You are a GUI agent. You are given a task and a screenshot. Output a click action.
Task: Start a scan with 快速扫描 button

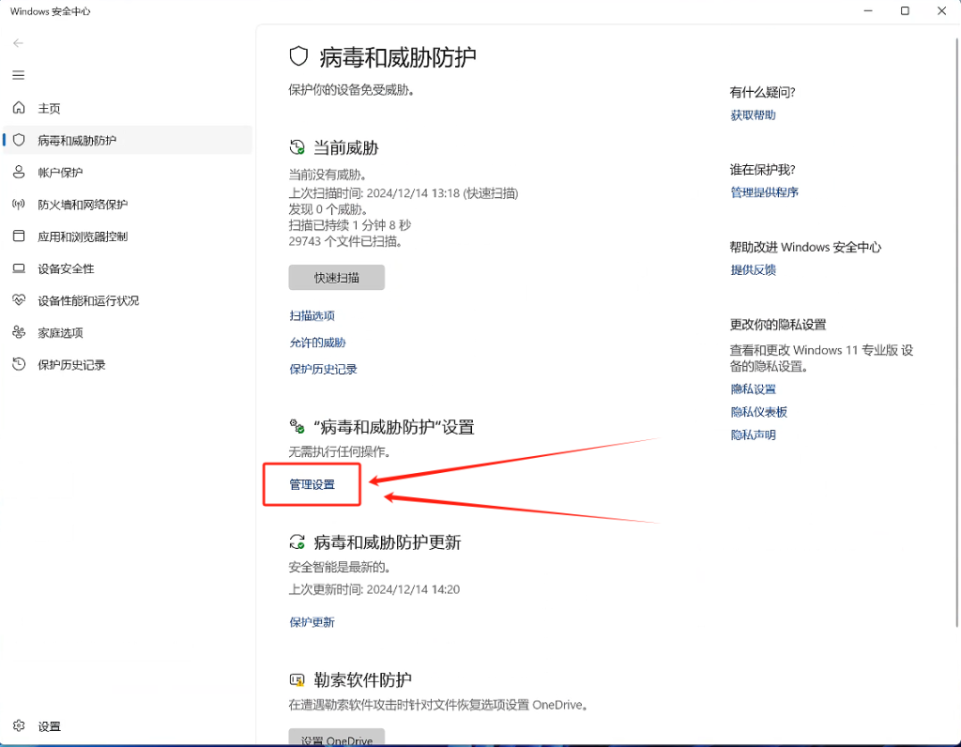(337, 278)
